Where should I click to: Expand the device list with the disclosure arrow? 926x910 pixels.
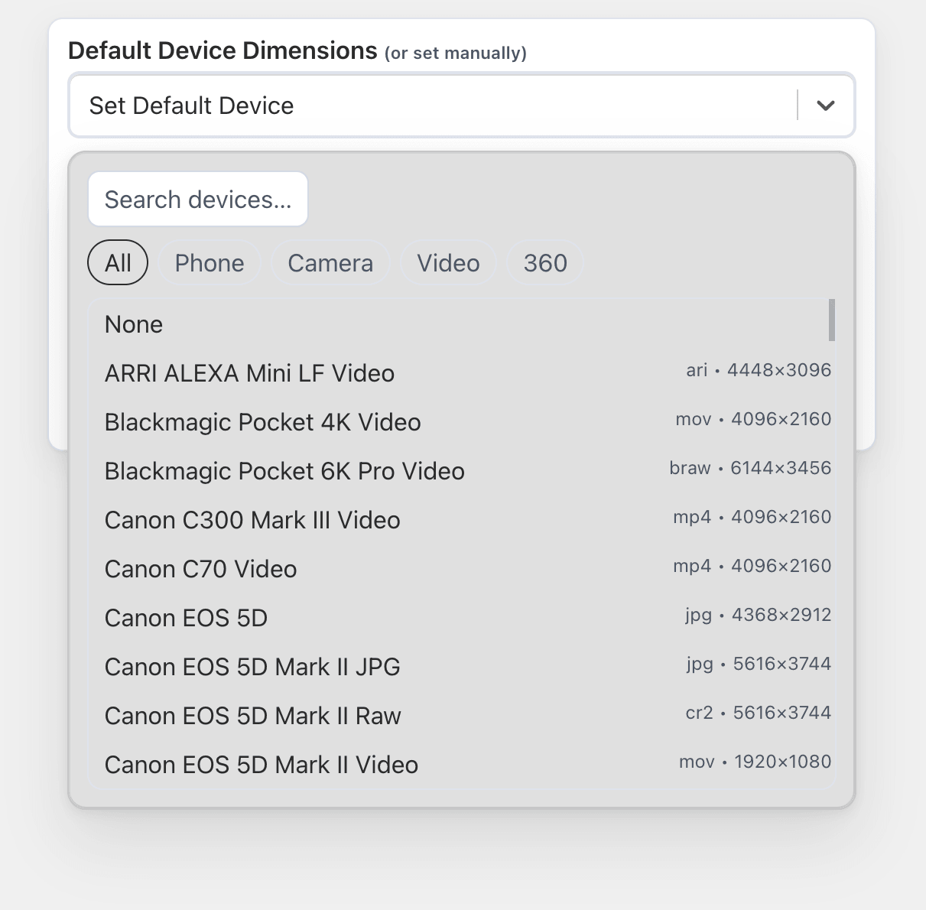pos(824,106)
